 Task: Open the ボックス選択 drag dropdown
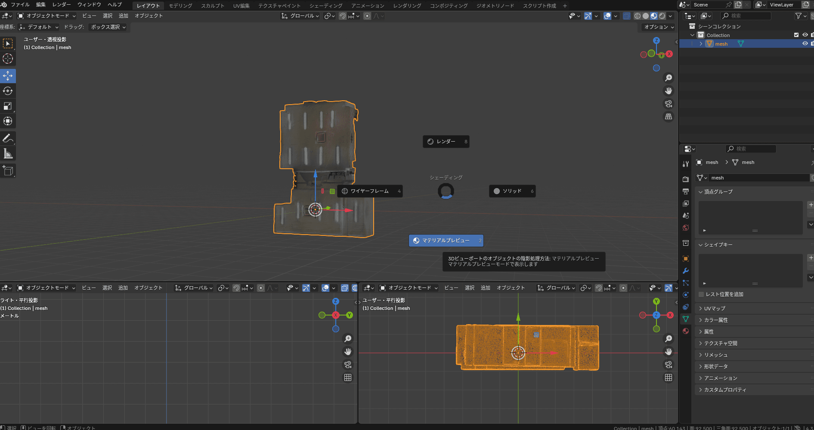108,27
